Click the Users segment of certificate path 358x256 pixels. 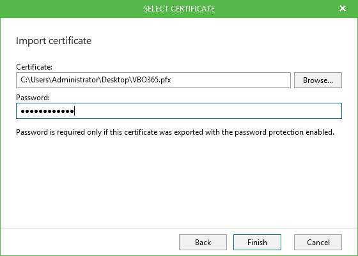click(x=40, y=80)
